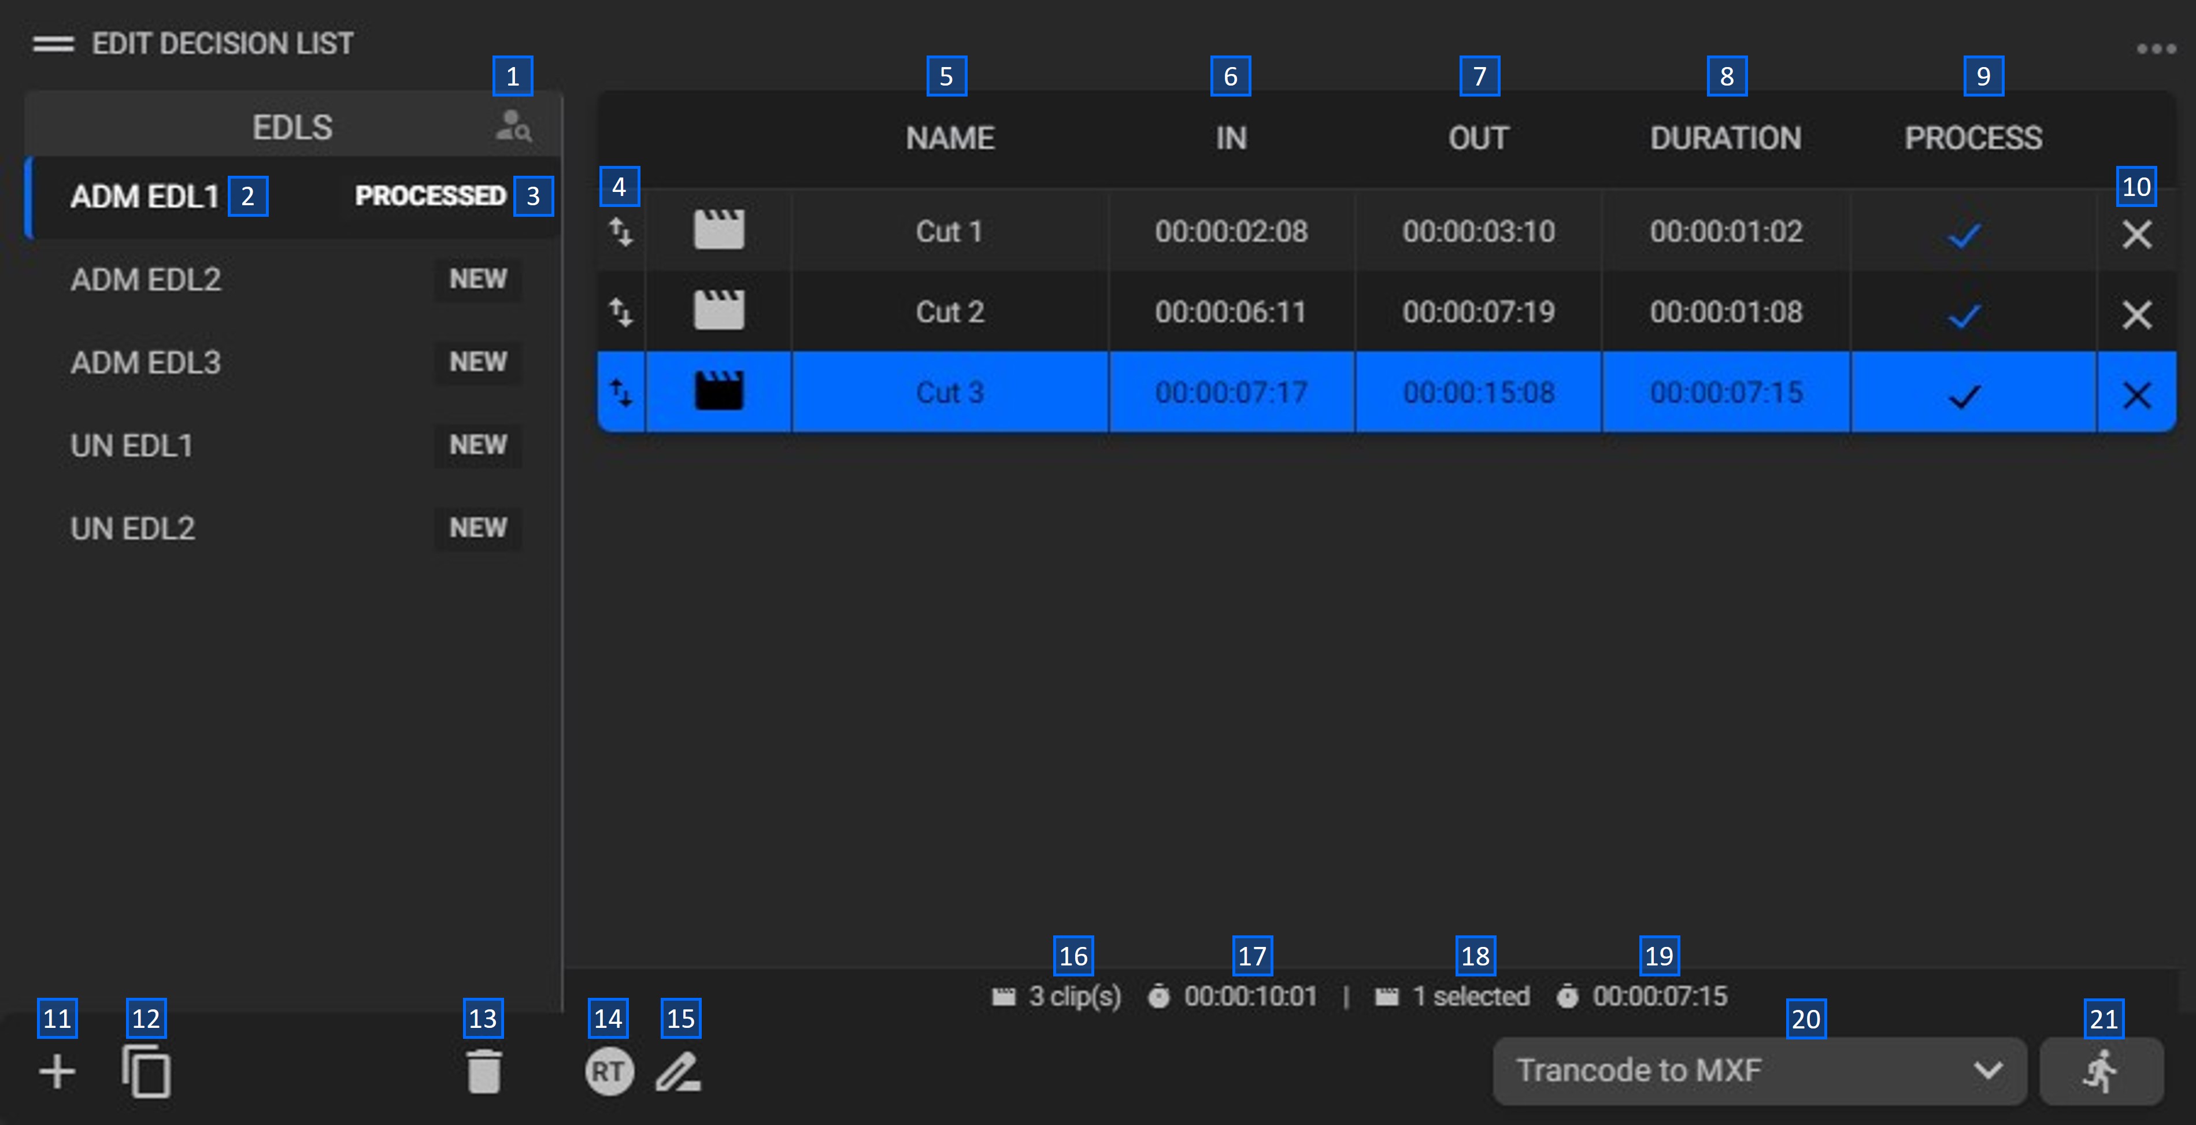
Task: Remove Cut 3 with its X icon
Action: point(2136,395)
